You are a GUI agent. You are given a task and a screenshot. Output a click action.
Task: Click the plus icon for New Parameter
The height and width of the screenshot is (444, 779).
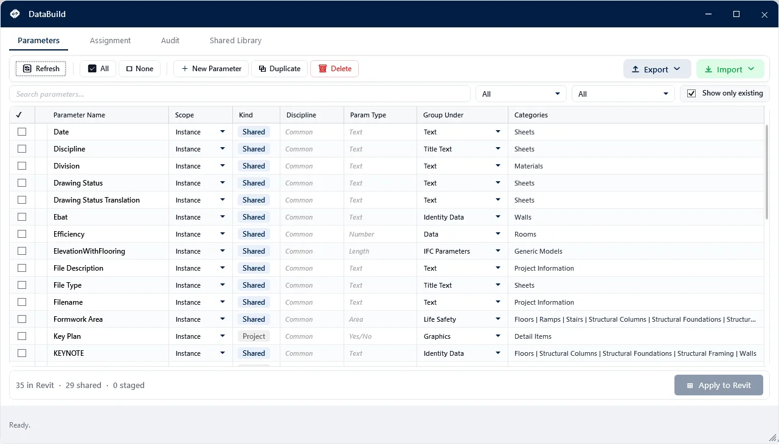185,69
